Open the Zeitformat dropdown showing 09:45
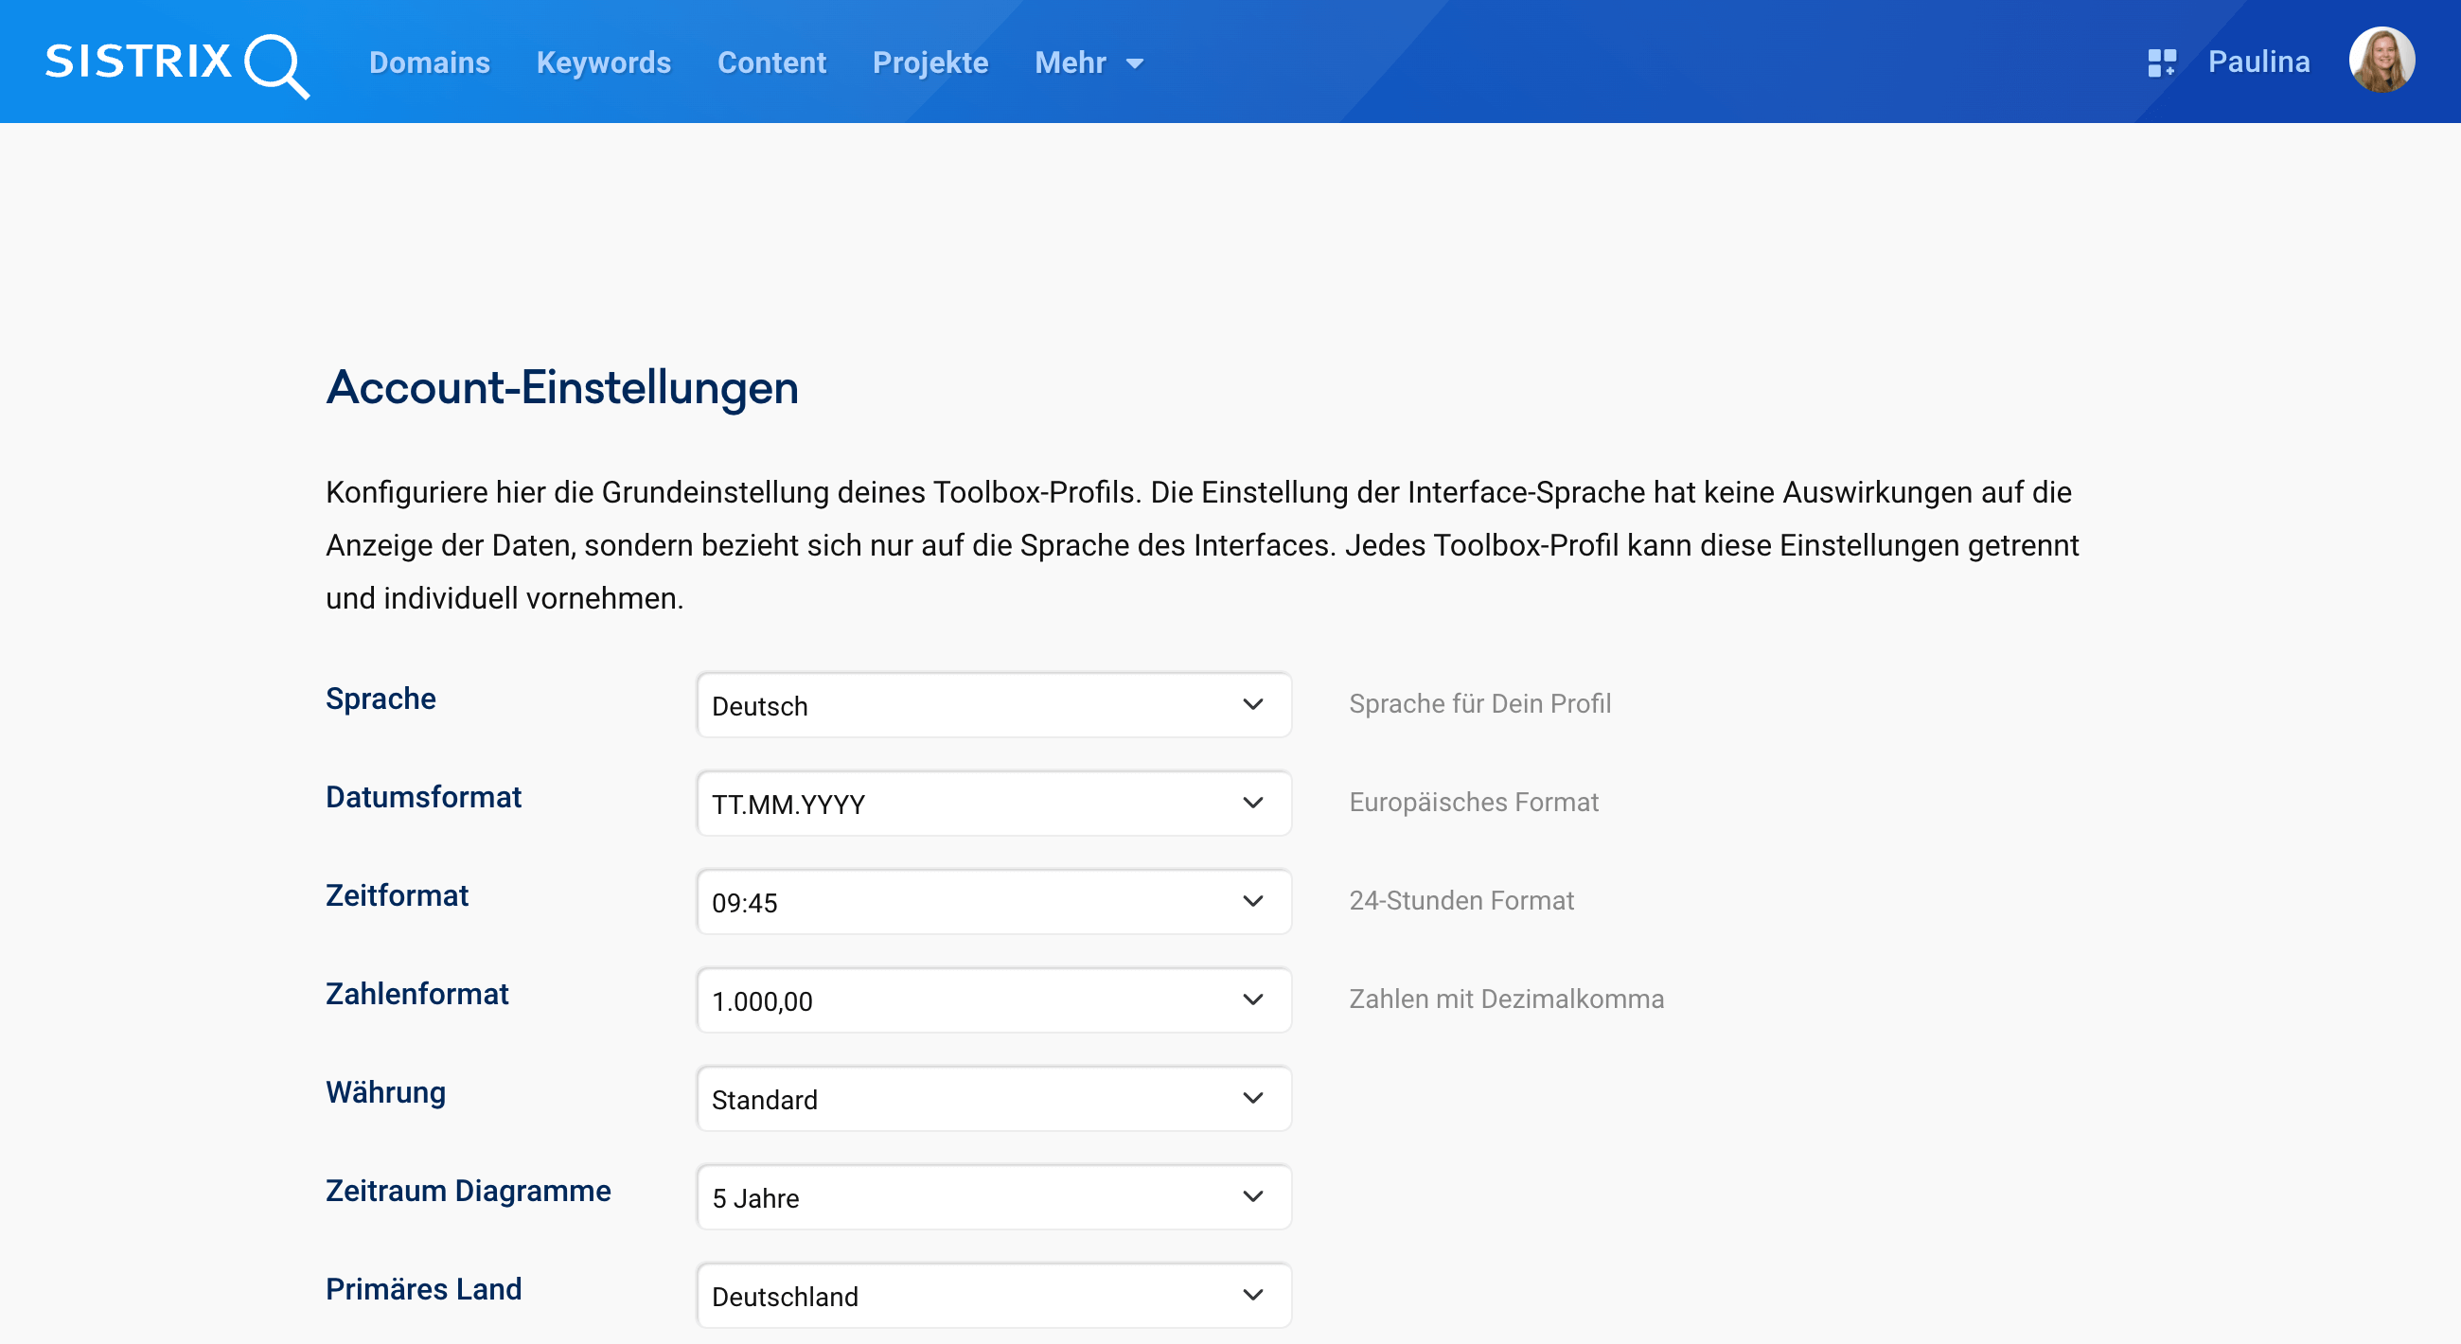Viewport: 2461px width, 1344px height. (993, 902)
